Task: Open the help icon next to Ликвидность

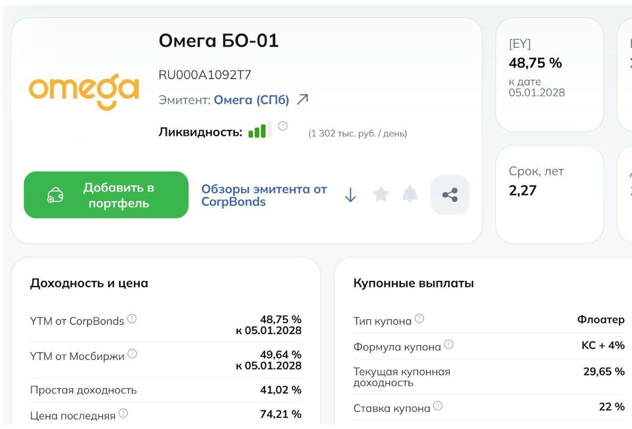Action: pos(283,126)
